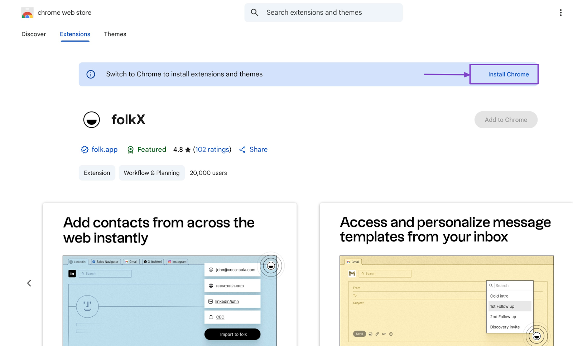The height and width of the screenshot is (346, 573).
Task: Open the Extensions tab
Action: [x=75, y=34]
